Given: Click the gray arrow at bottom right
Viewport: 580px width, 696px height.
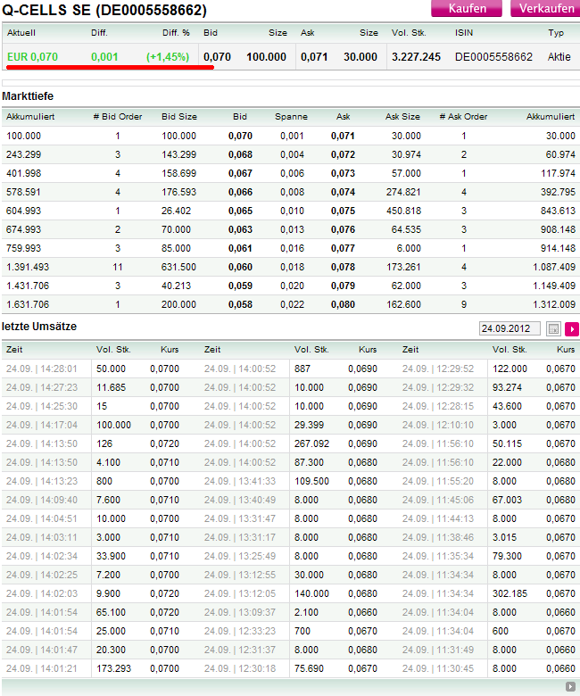Looking at the screenshot, I should tap(570, 686).
